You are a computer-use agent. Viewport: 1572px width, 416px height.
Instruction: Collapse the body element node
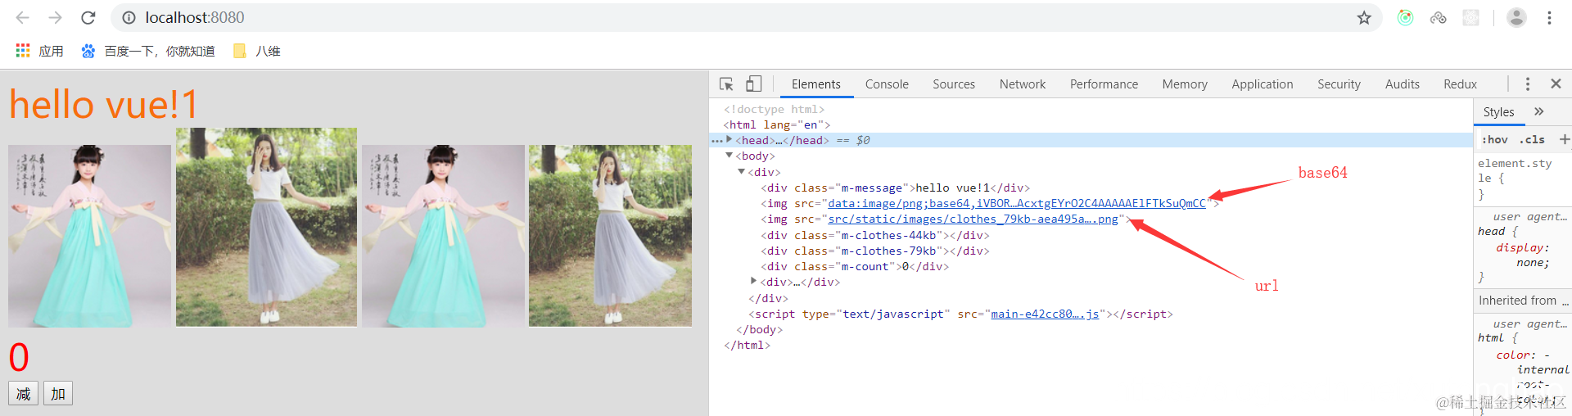[x=730, y=155]
